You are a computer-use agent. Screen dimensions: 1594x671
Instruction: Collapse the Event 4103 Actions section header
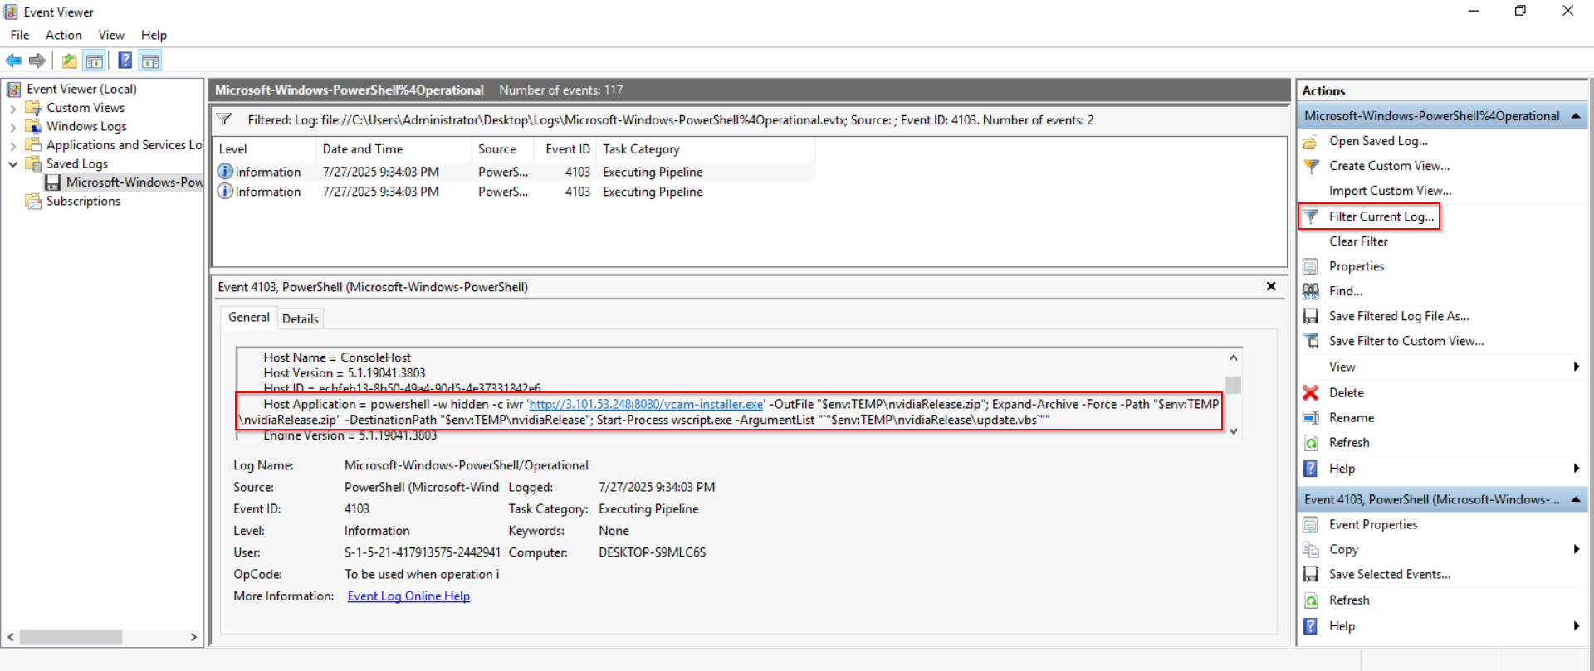[1575, 499]
